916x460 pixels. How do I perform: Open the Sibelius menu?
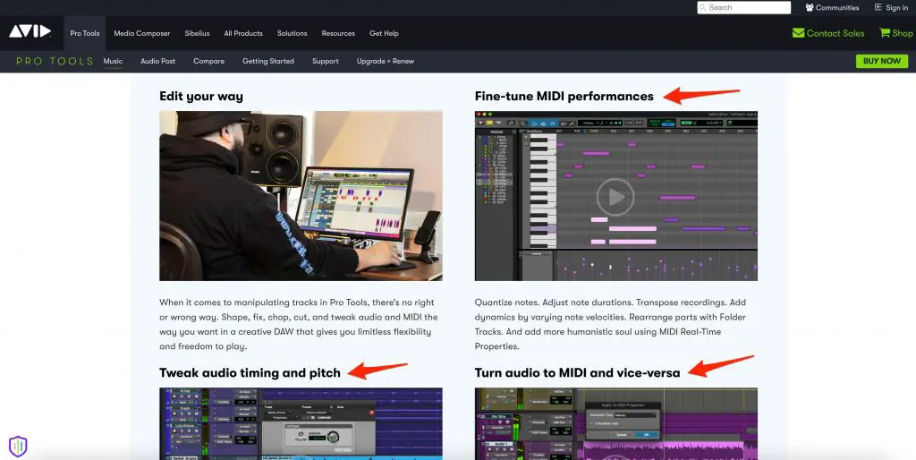(x=197, y=33)
